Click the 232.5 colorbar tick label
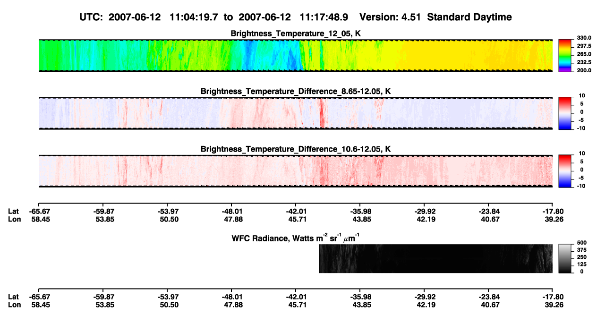 [584, 62]
